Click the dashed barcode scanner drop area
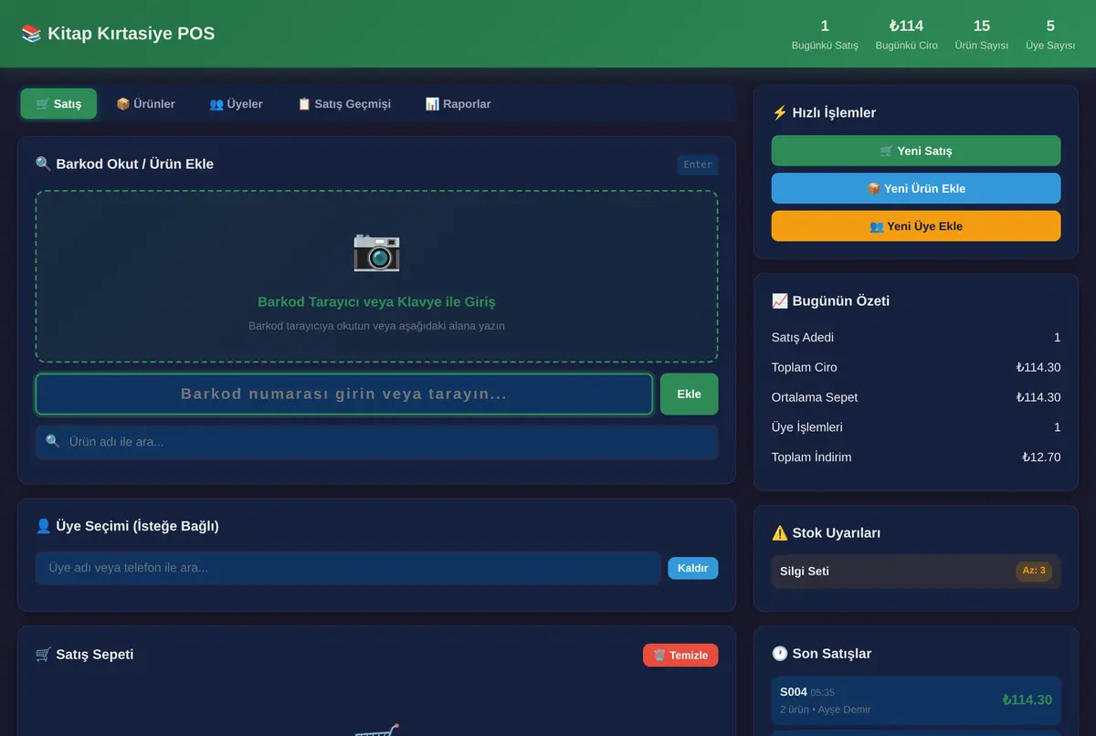The image size is (1096, 736). [x=377, y=277]
